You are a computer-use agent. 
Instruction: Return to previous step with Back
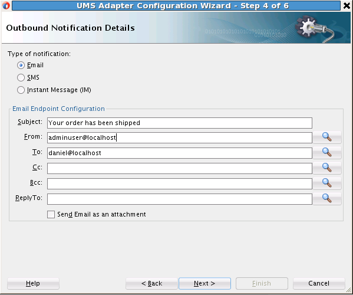pos(151,284)
